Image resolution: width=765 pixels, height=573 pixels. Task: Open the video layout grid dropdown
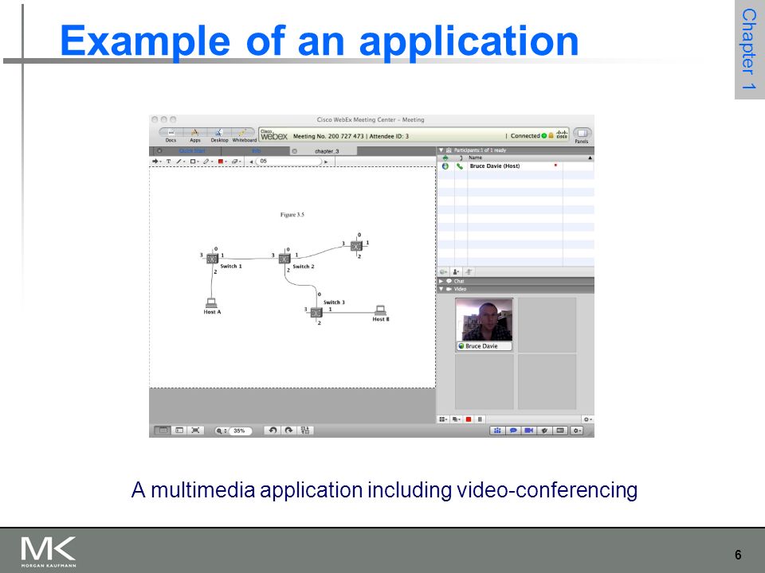tap(443, 419)
